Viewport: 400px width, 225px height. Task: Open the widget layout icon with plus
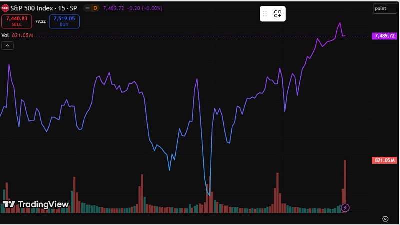278,14
